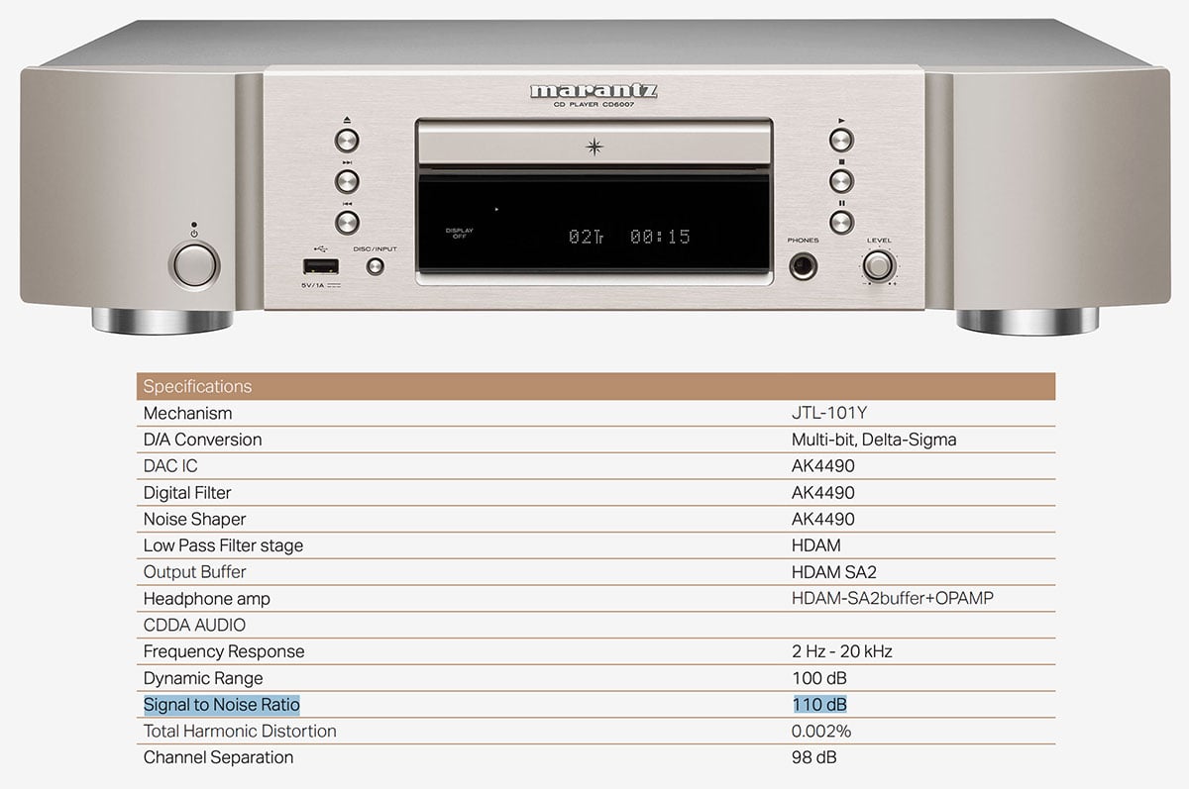Click the elapsed time "00:15" on the display

pos(660,237)
